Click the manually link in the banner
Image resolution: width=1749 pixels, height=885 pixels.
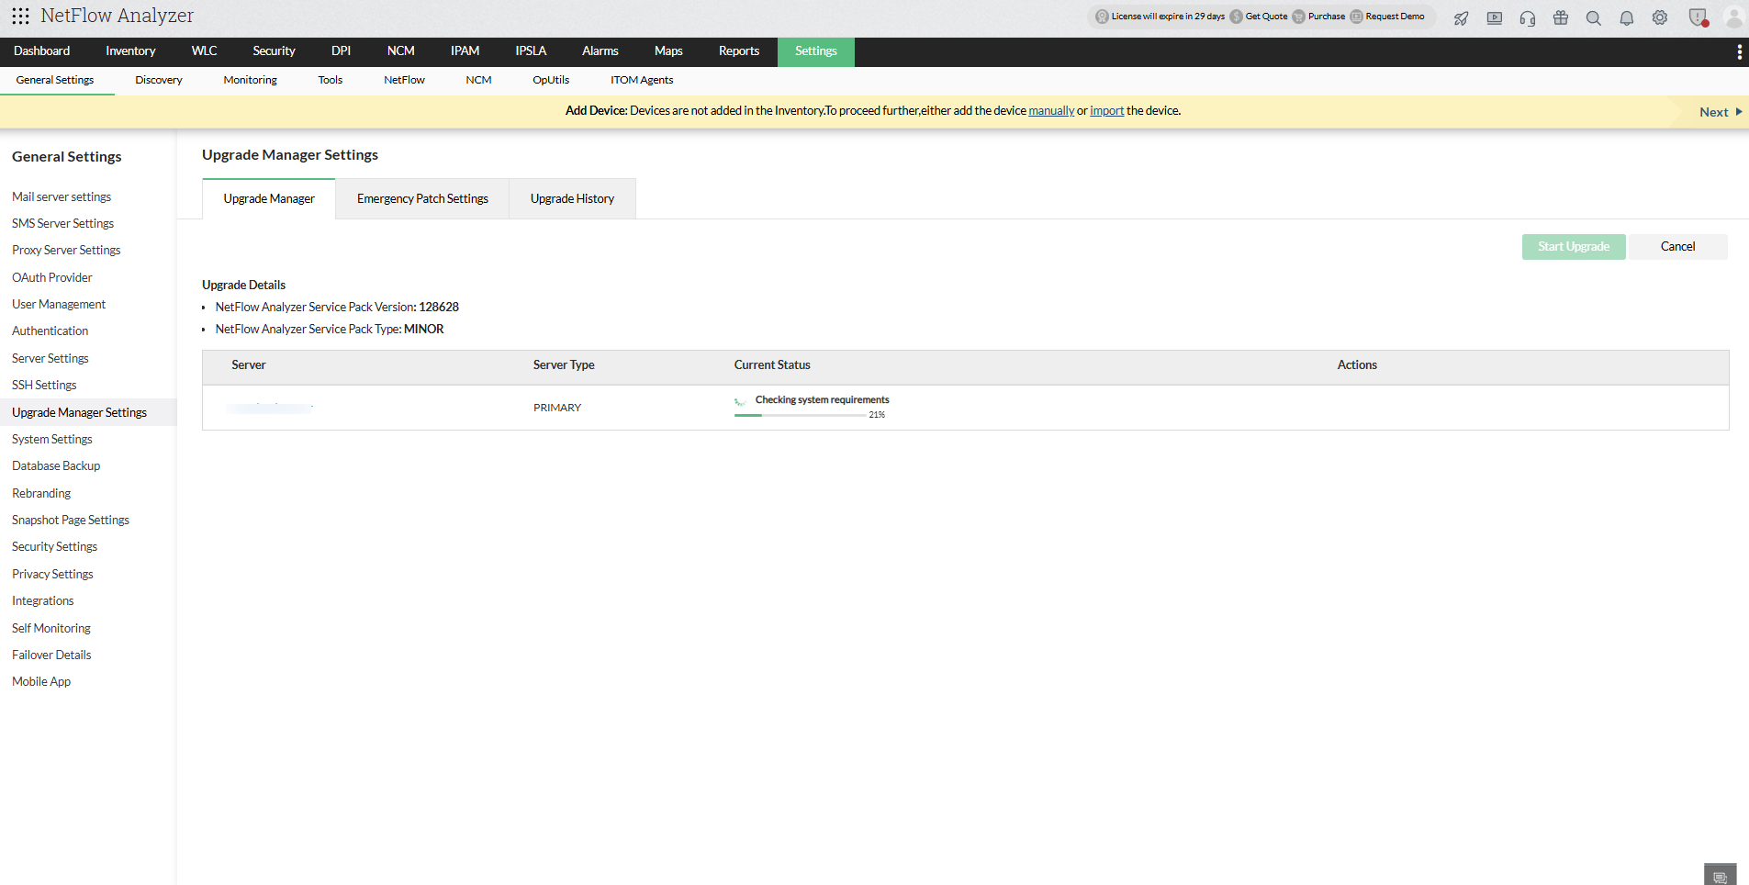1051,111
